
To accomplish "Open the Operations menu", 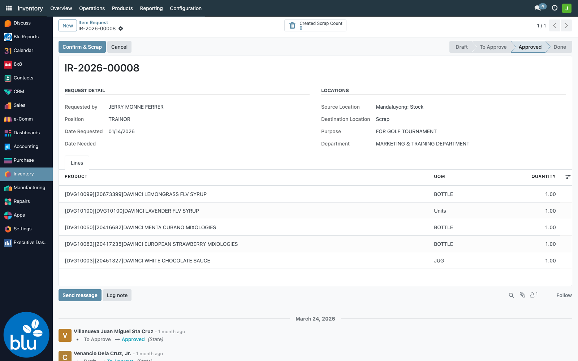I will click(x=92, y=8).
